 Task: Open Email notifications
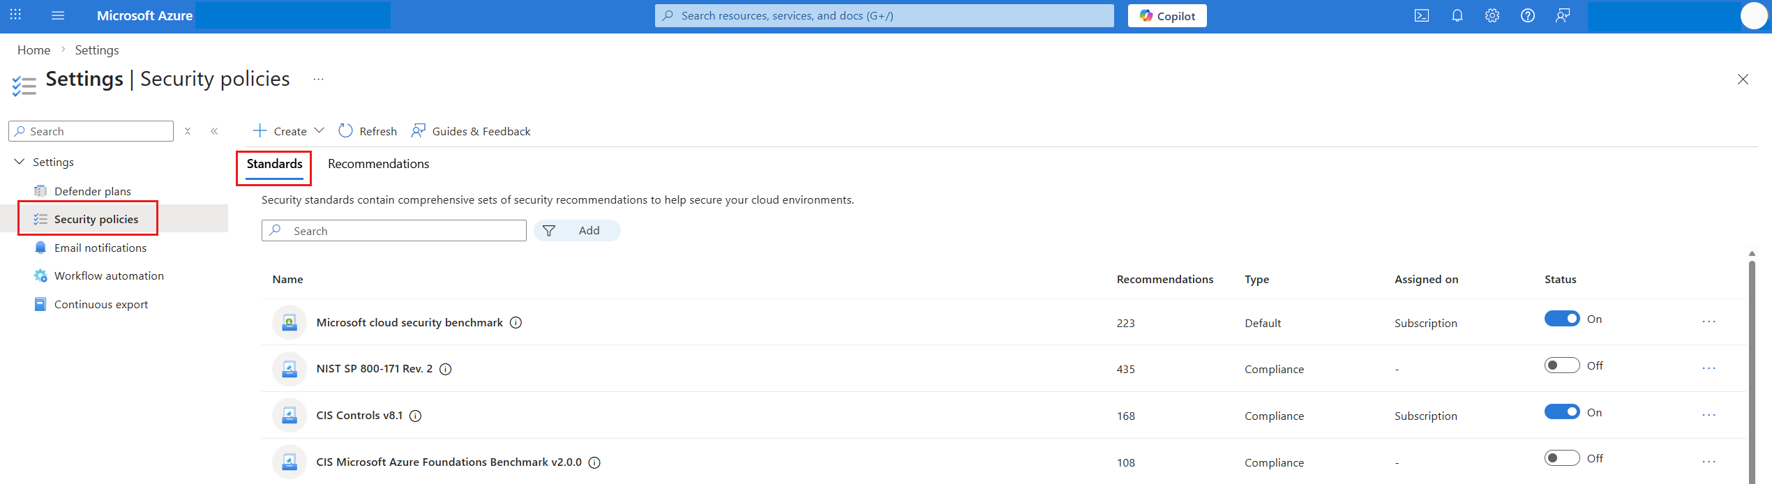click(x=100, y=248)
